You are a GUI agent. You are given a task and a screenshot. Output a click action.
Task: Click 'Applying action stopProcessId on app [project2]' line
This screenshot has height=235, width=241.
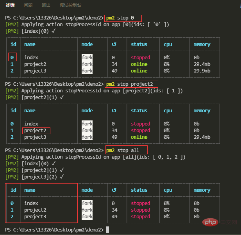click(94, 91)
